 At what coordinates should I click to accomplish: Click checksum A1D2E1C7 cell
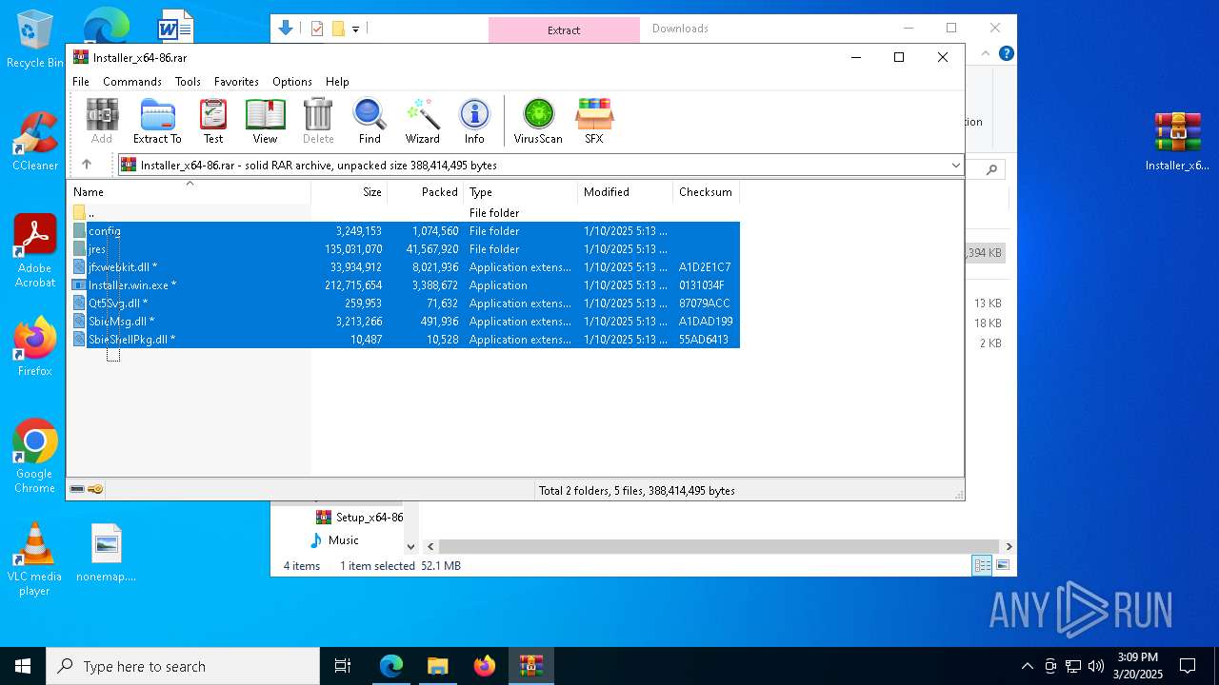[x=705, y=267]
